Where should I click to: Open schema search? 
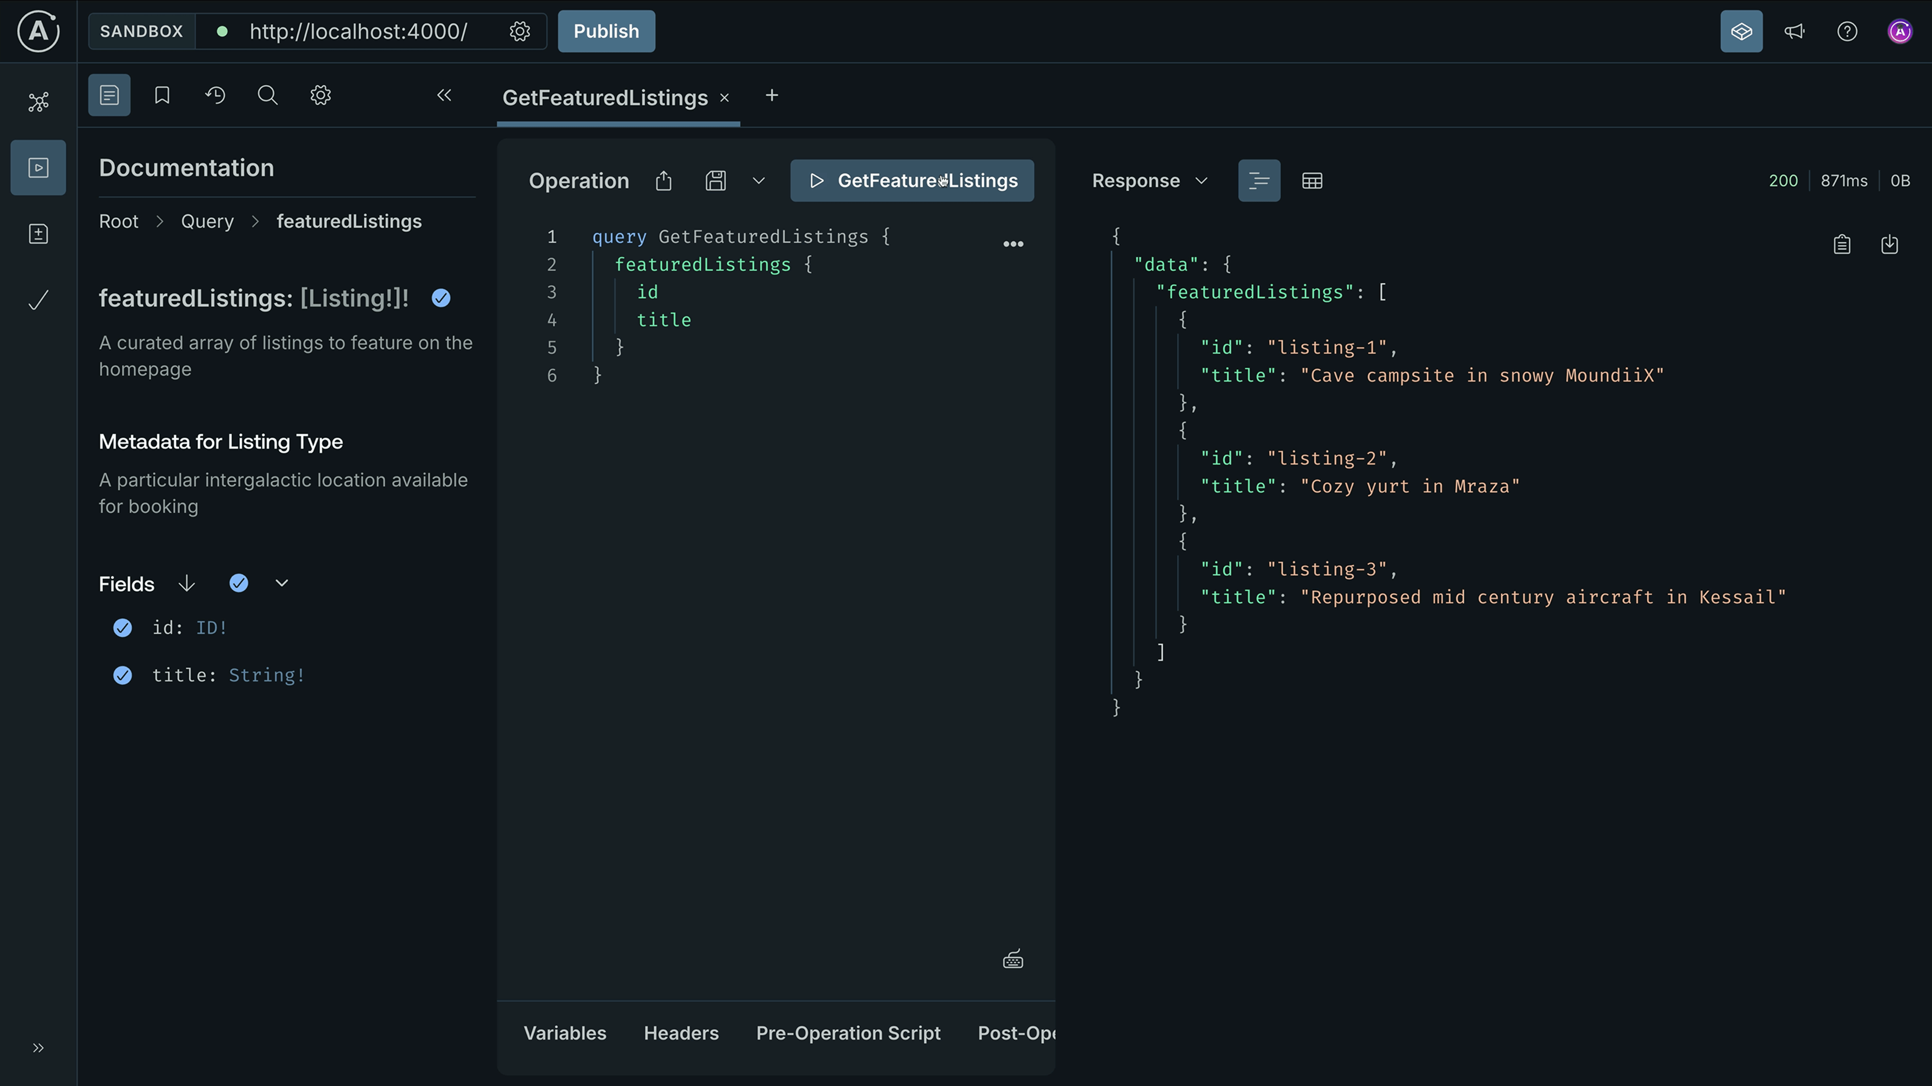(x=267, y=95)
